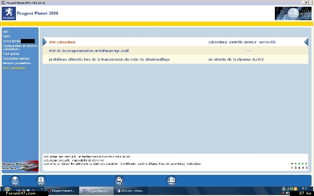Click the F6 print button in bottom bar
Screen dimensions: 314x196
(x=119, y=181)
